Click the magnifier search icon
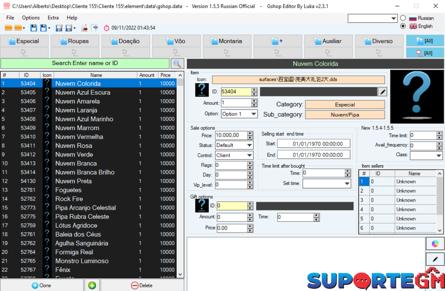The height and width of the screenshot is (291, 445). coord(178,64)
